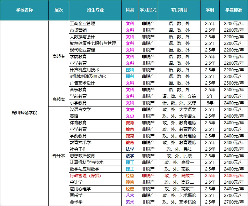Click the 广告艺术设计 major cell
This screenshot has width=248, height=206.
[x=95, y=83]
